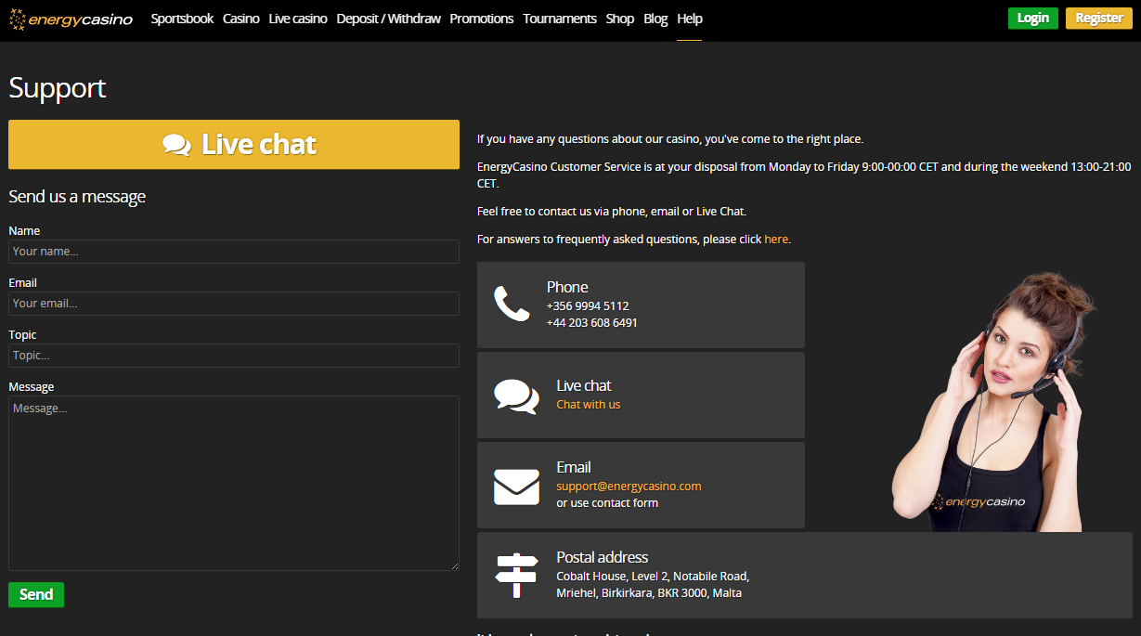The image size is (1141, 636).
Task: Click chat bubble icon on yellow Live chat banner
Action: coord(176,145)
